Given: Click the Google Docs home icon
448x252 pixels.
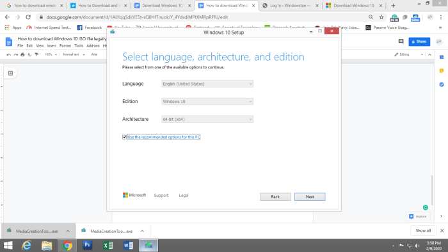Looking at the screenshot, I should pyautogui.click(x=9, y=42).
